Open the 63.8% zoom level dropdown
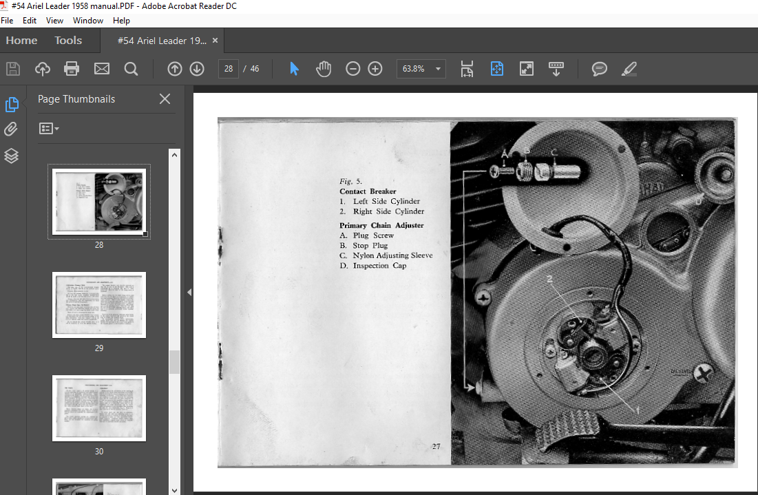This screenshot has height=495, width=758. [439, 69]
